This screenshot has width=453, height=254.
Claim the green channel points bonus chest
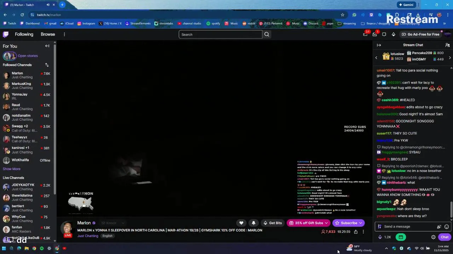401,237
